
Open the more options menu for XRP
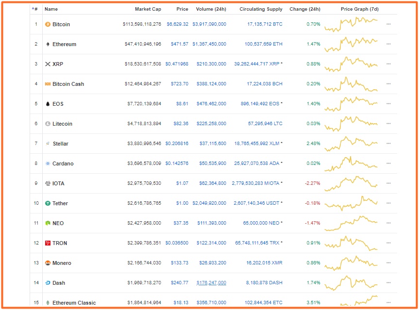pyautogui.click(x=388, y=64)
